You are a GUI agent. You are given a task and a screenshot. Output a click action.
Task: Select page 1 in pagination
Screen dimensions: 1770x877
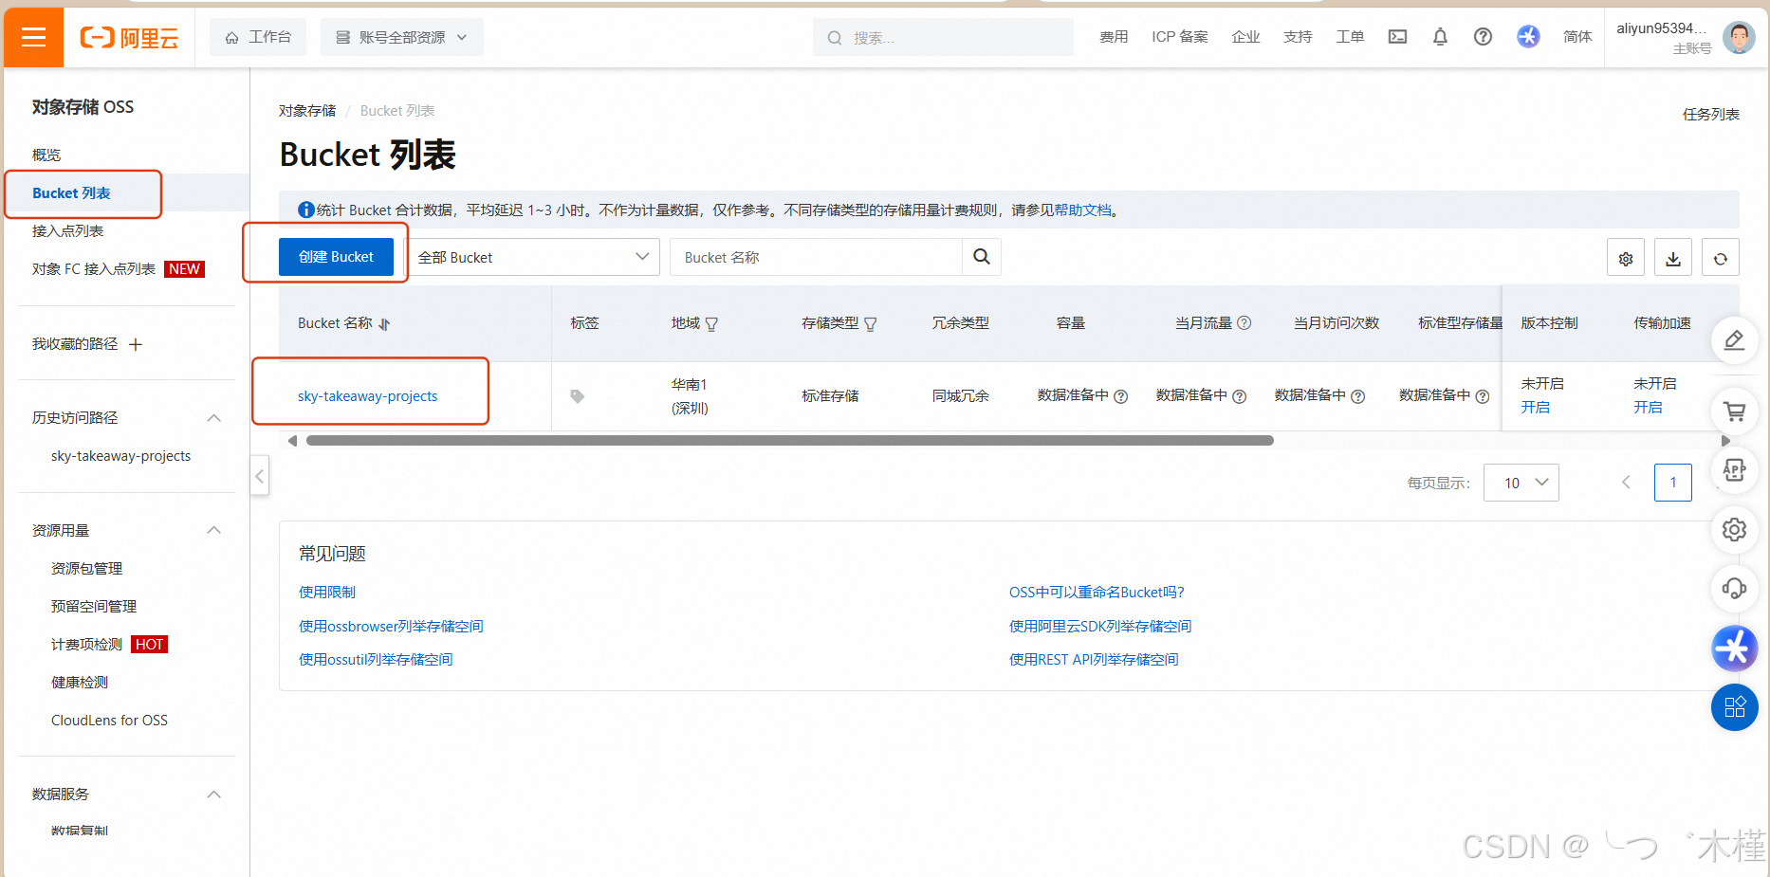point(1673,483)
